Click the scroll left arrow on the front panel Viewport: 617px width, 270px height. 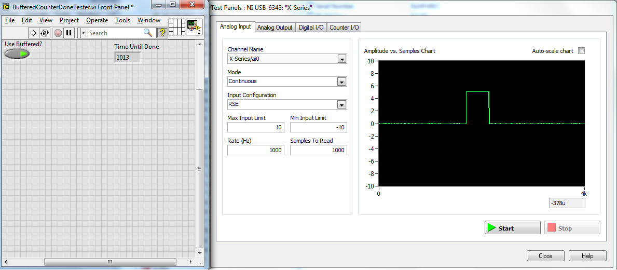click(x=6, y=262)
